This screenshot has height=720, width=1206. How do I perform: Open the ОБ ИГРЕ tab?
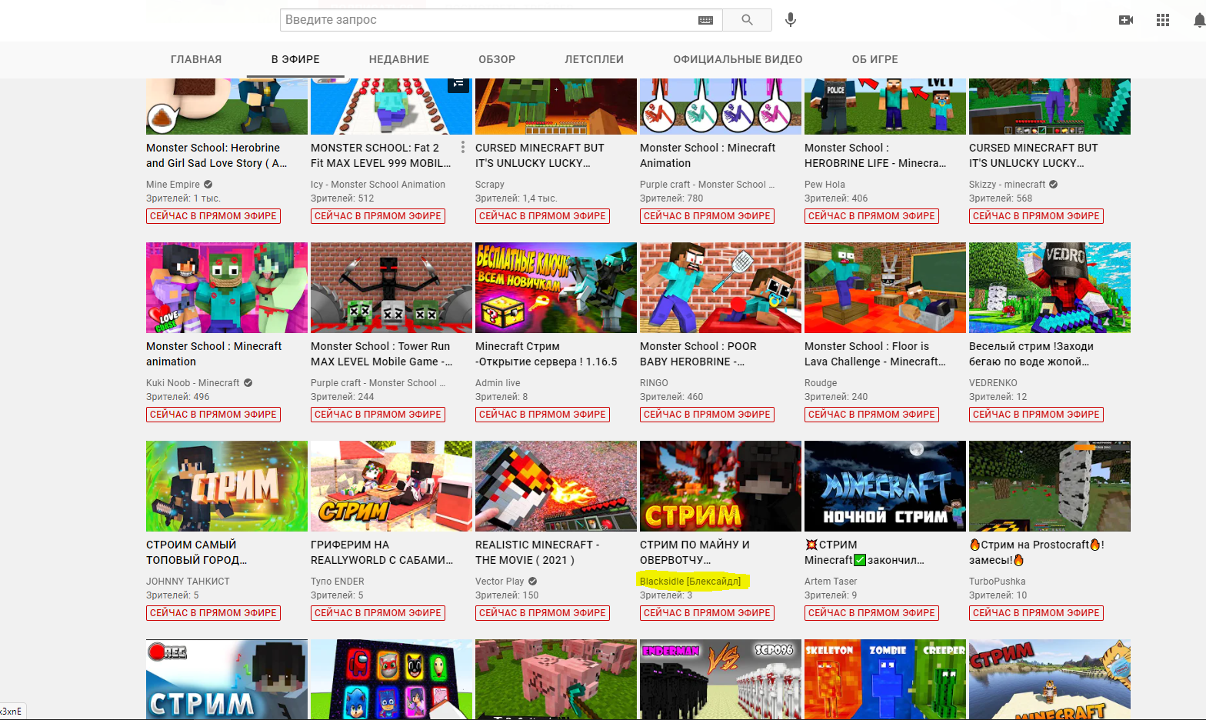point(875,59)
